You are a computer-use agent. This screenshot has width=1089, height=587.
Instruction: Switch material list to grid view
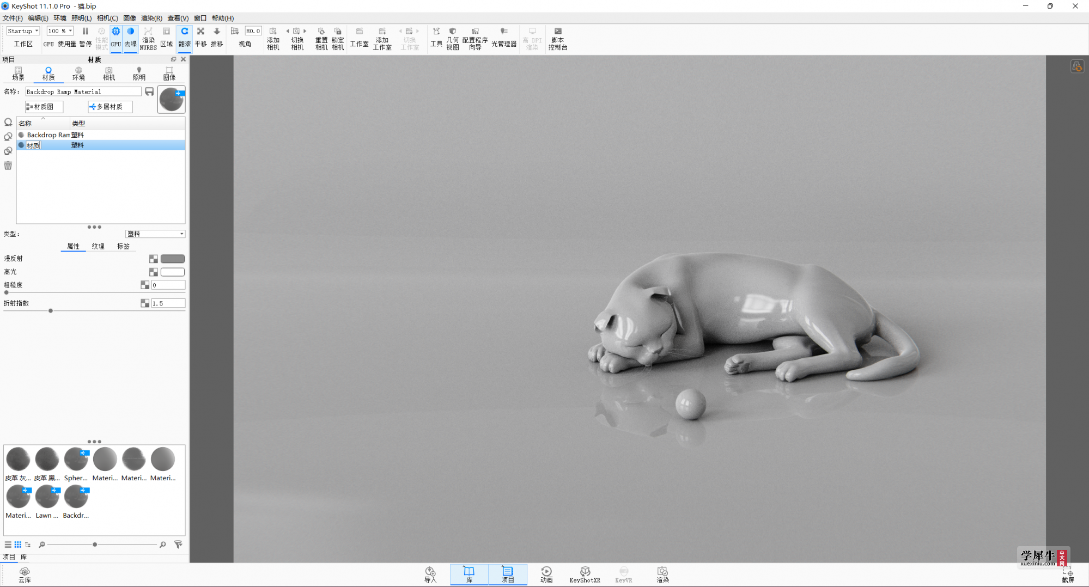18,545
